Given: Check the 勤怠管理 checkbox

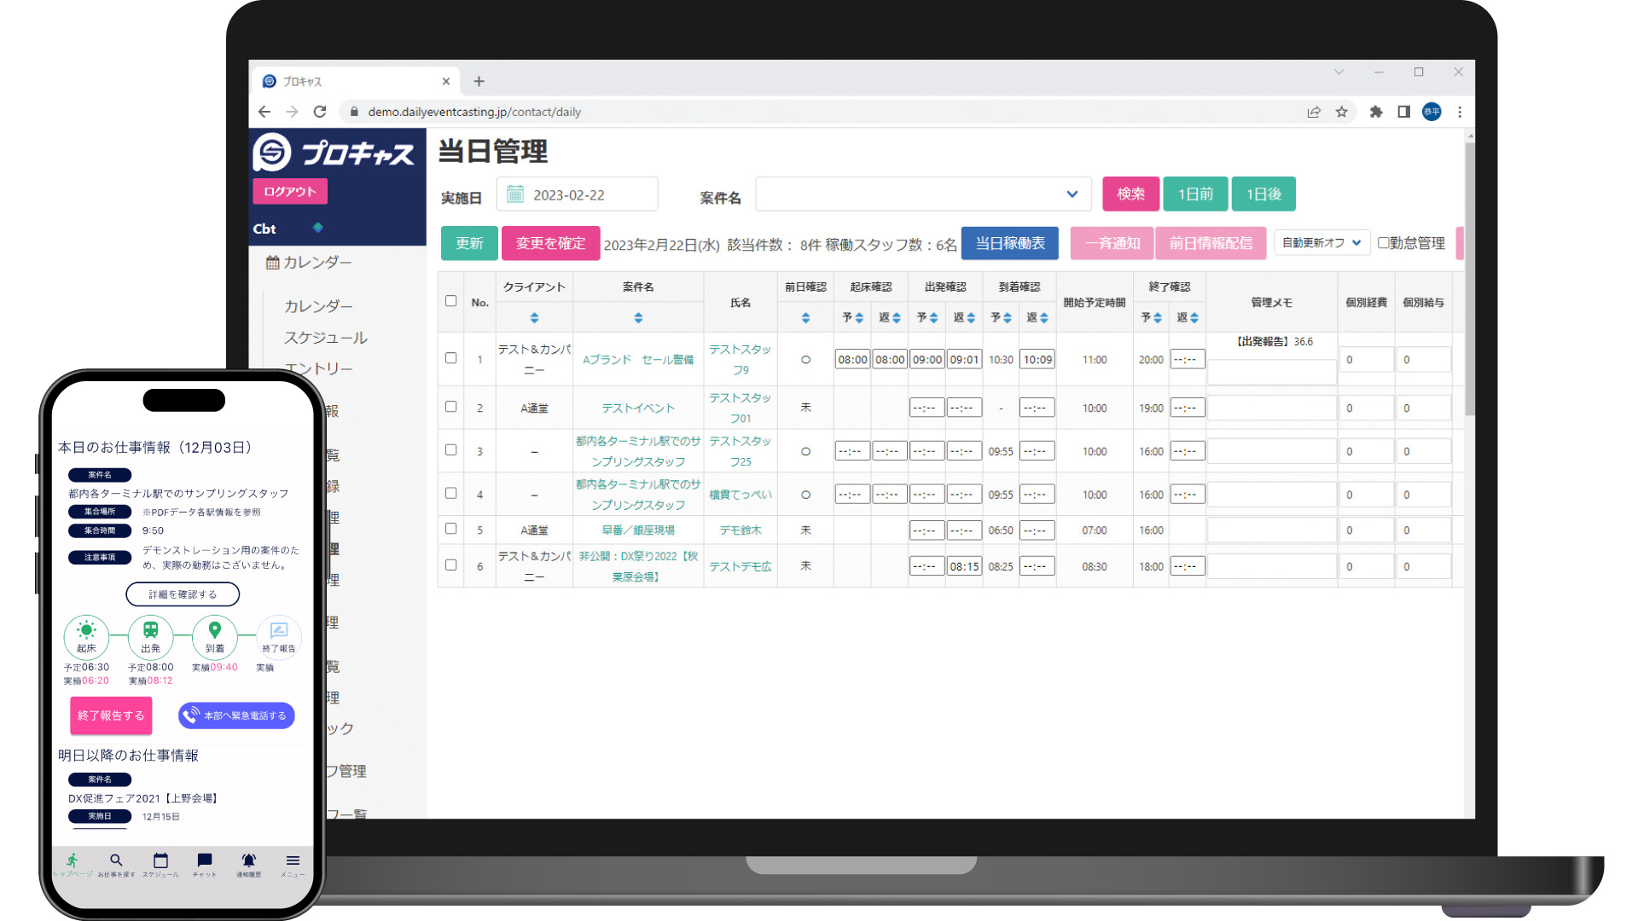Looking at the screenshot, I should (x=1384, y=243).
